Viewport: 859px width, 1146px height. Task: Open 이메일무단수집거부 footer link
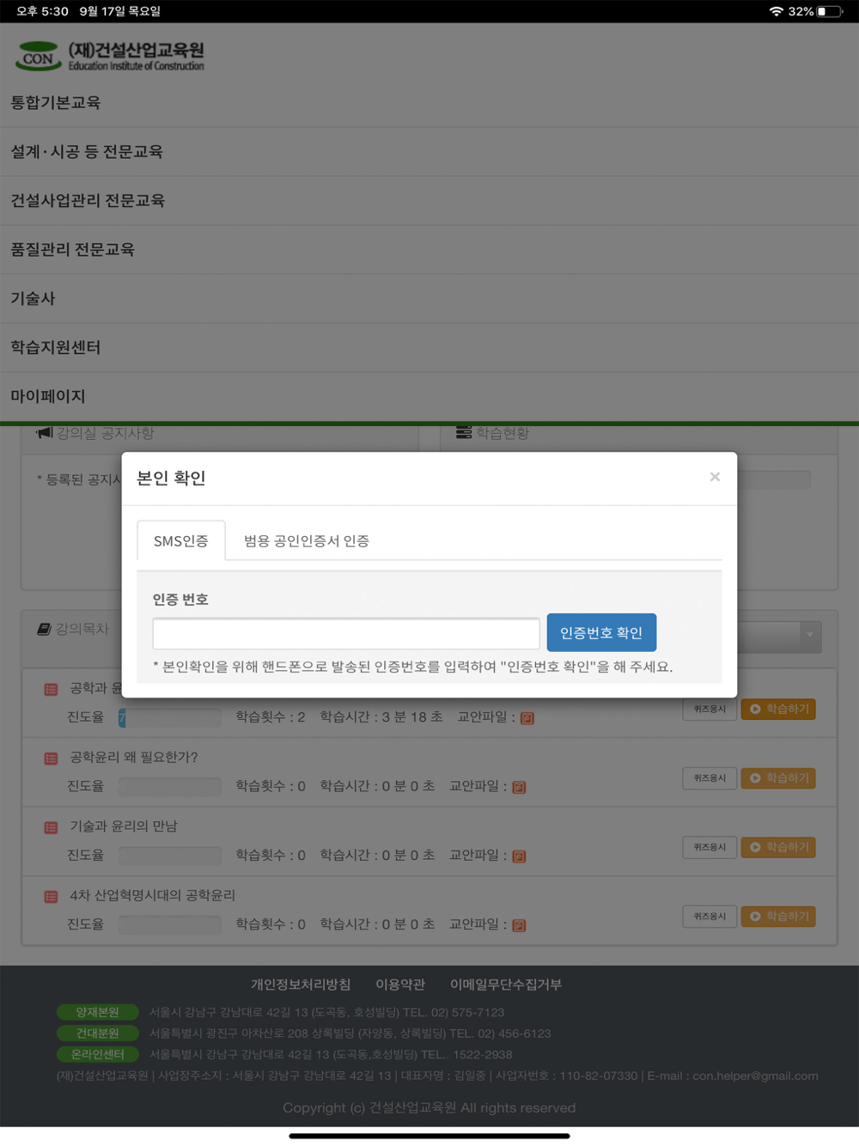click(x=505, y=984)
